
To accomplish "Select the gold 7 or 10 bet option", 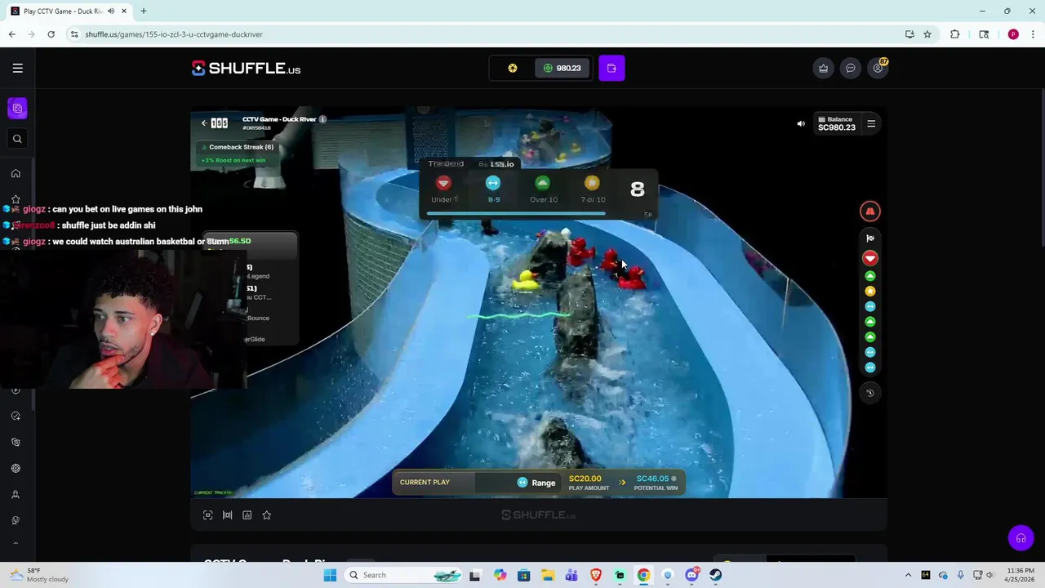I will [593, 189].
